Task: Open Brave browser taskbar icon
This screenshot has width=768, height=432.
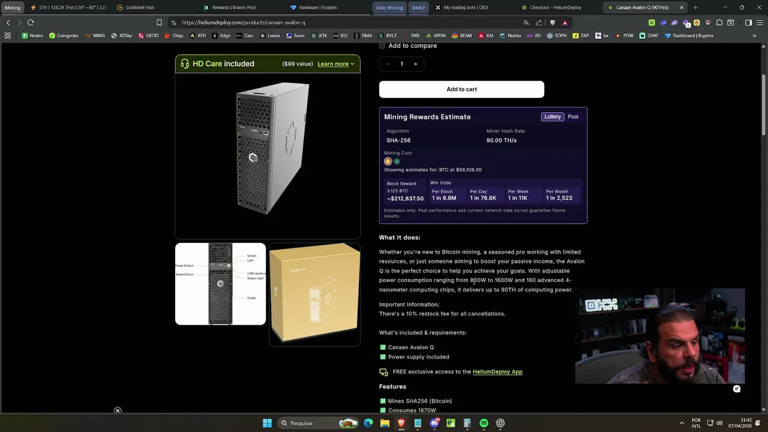Action: click(x=401, y=423)
